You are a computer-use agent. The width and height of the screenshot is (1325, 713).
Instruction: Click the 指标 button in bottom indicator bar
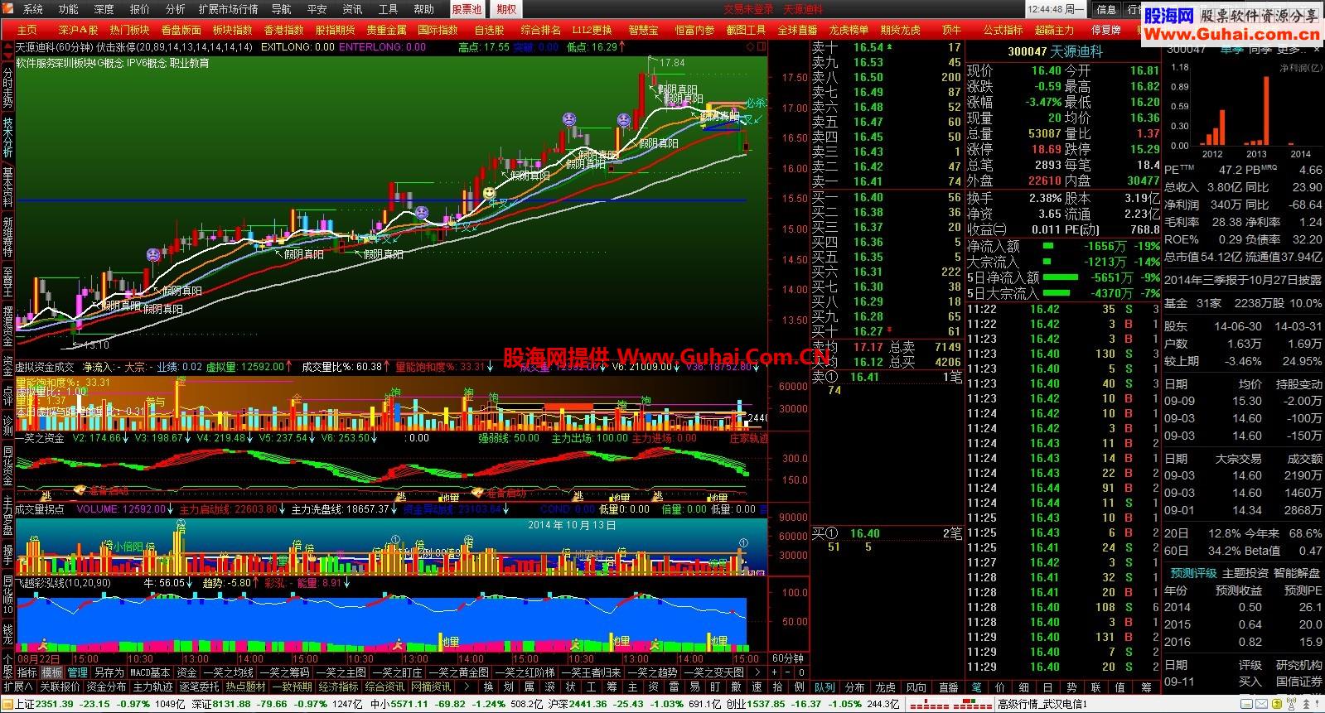click(27, 672)
